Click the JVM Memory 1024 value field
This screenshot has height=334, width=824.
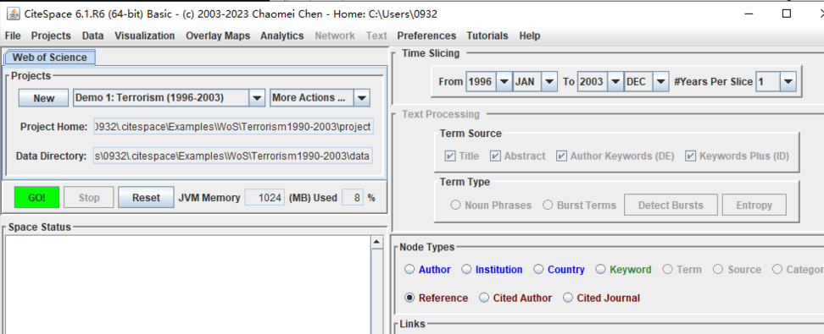point(264,198)
